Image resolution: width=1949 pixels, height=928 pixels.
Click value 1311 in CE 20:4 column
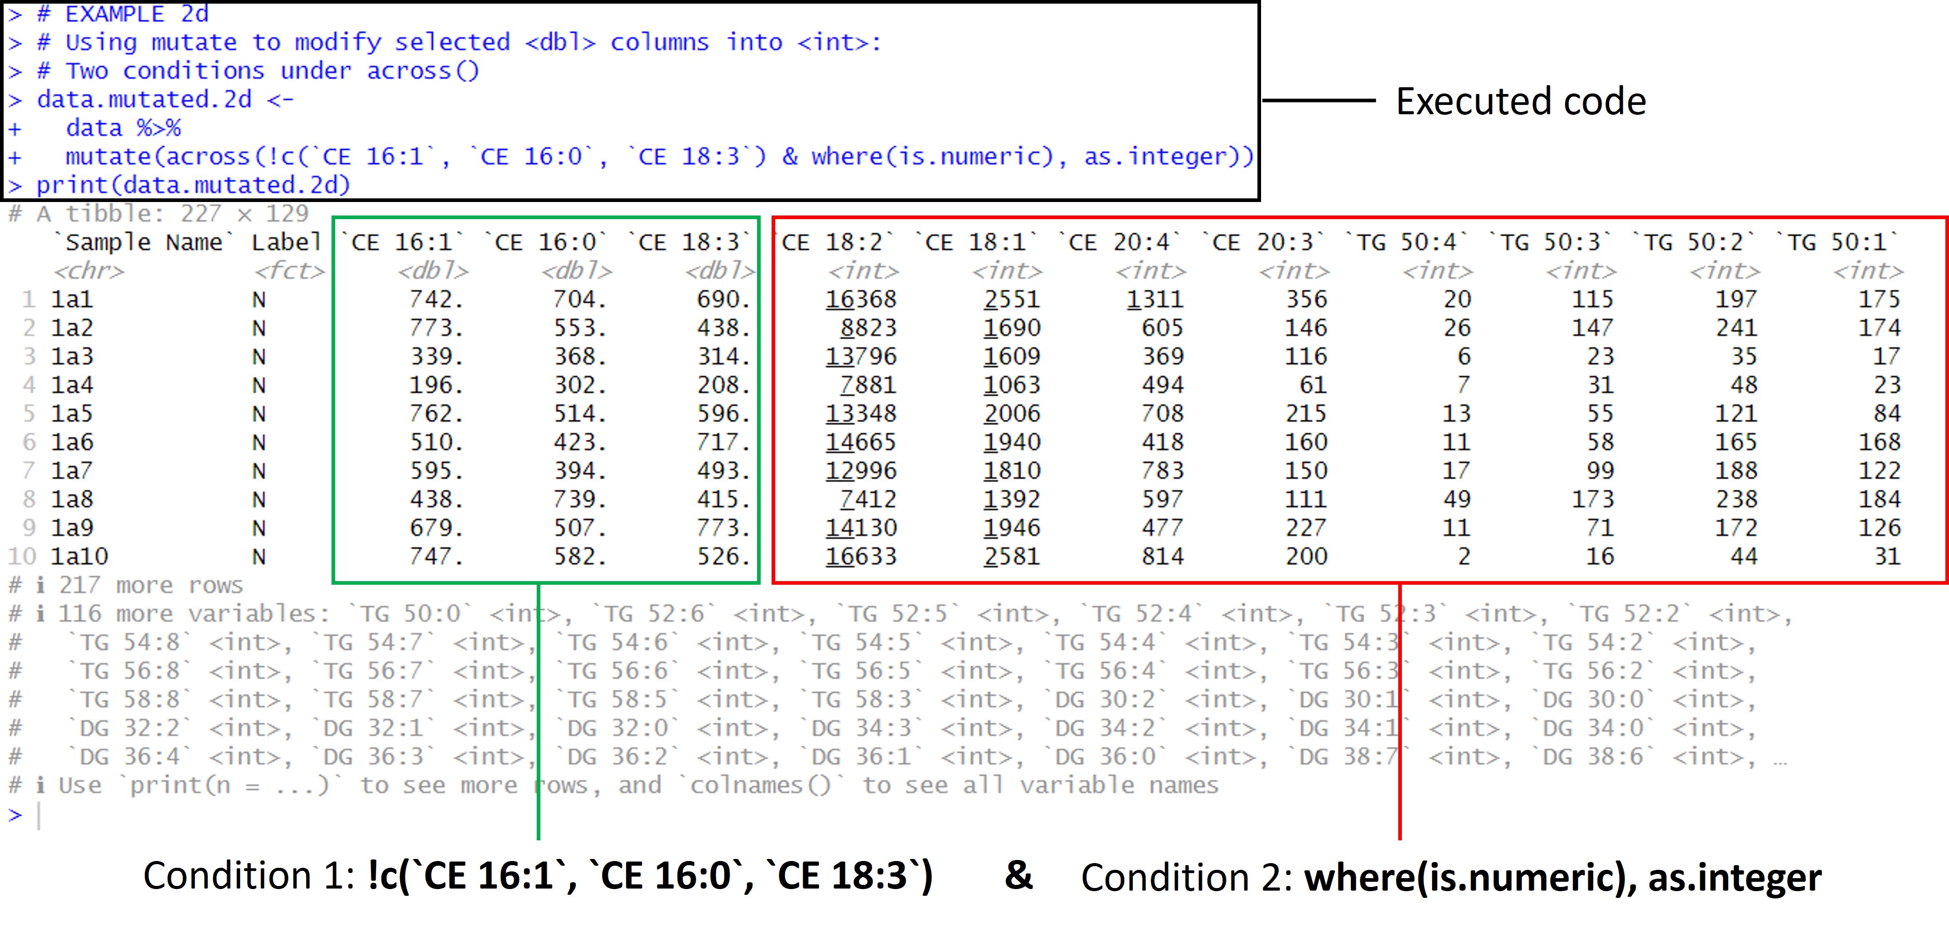click(1155, 300)
